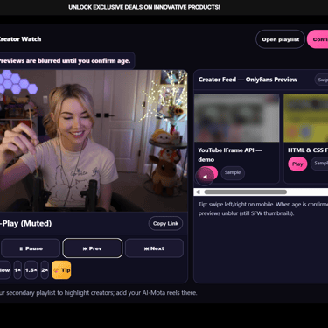Click the top promo banner about exclusive deals
Image resolution: width=328 pixels, height=328 pixels.
tap(144, 7)
